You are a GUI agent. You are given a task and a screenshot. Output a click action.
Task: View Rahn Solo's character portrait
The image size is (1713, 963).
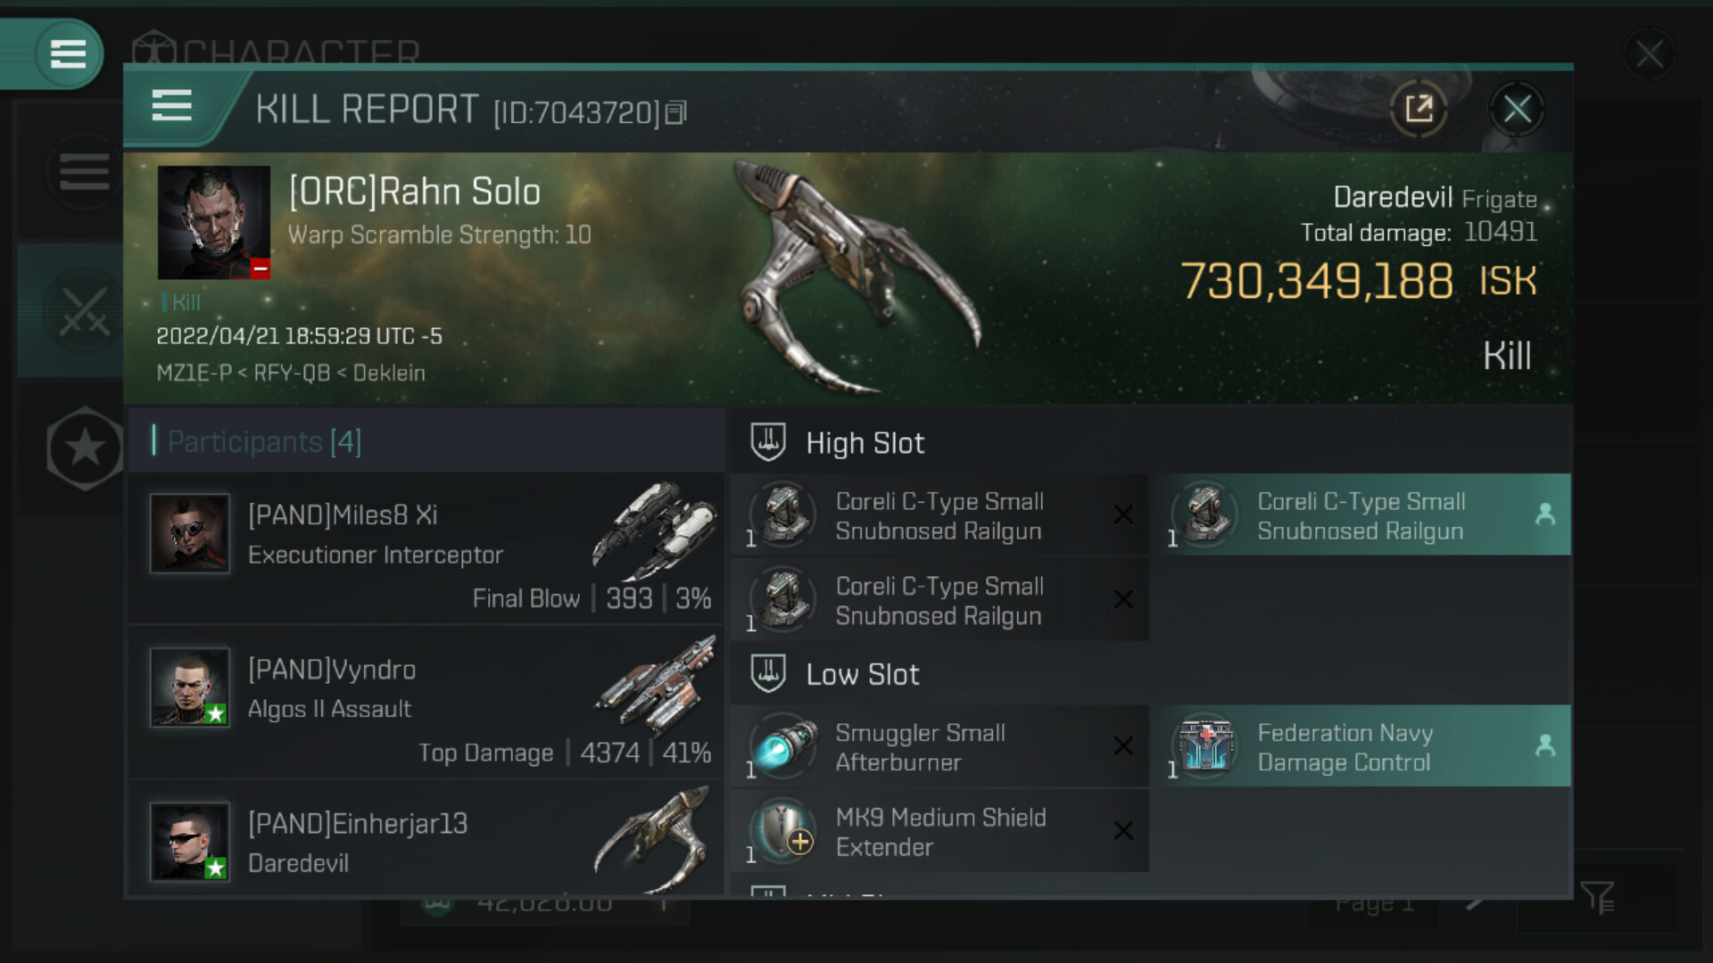213,222
